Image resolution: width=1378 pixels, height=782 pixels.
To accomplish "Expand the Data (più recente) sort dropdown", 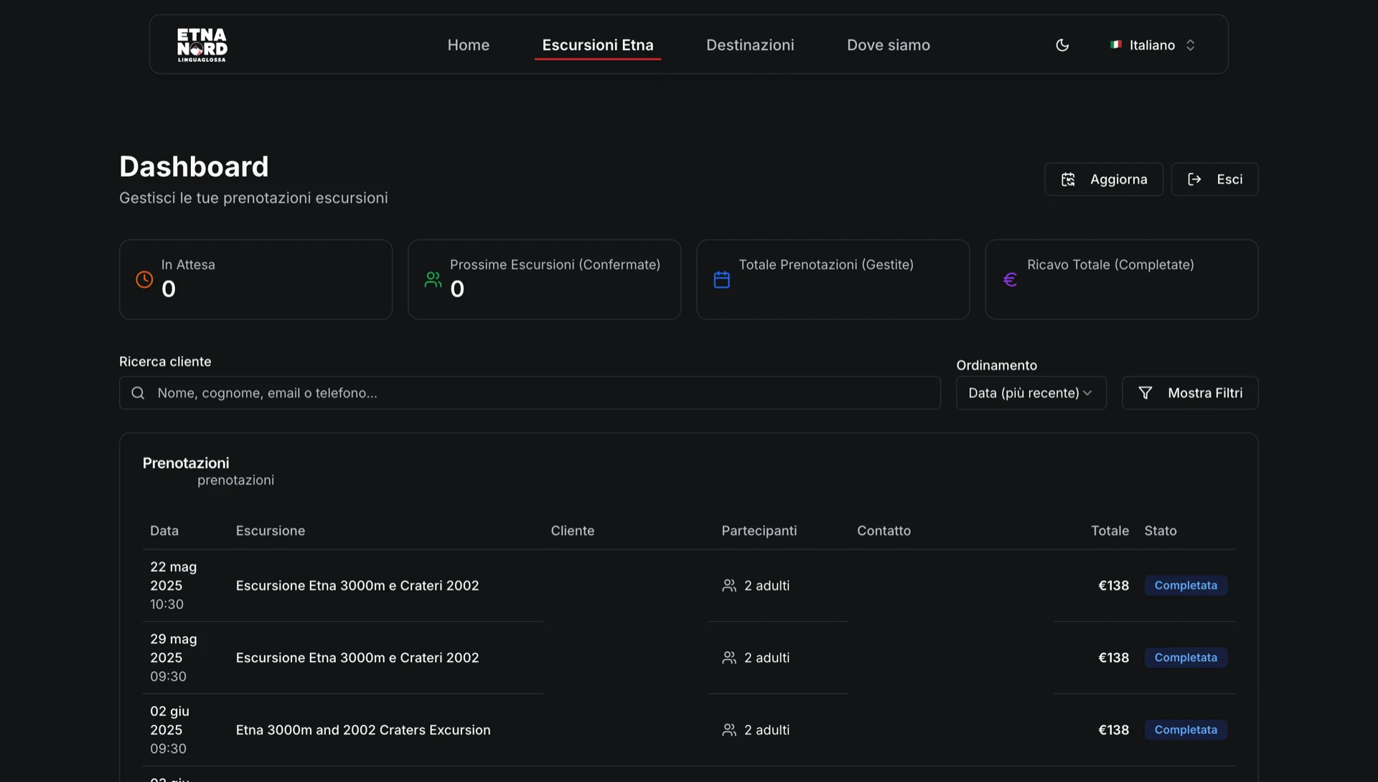I will [1031, 393].
